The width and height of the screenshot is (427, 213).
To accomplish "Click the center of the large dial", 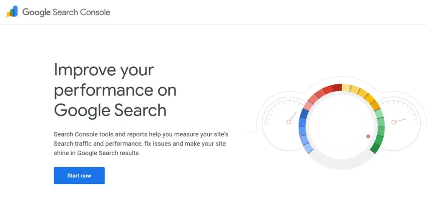I will tap(342, 125).
